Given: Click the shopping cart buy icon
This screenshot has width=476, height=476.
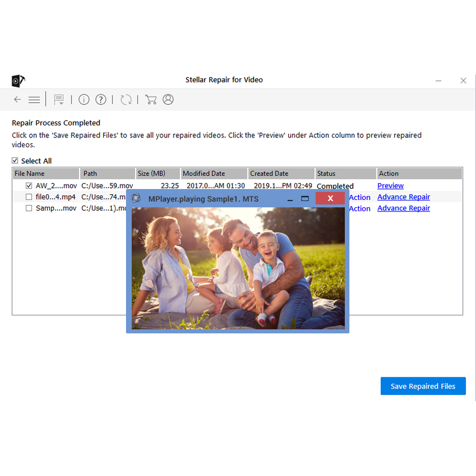Looking at the screenshot, I should [x=151, y=100].
